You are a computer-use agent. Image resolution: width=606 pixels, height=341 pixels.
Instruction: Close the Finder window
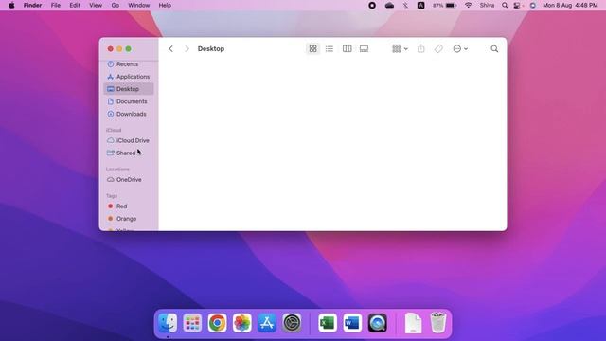coord(111,48)
